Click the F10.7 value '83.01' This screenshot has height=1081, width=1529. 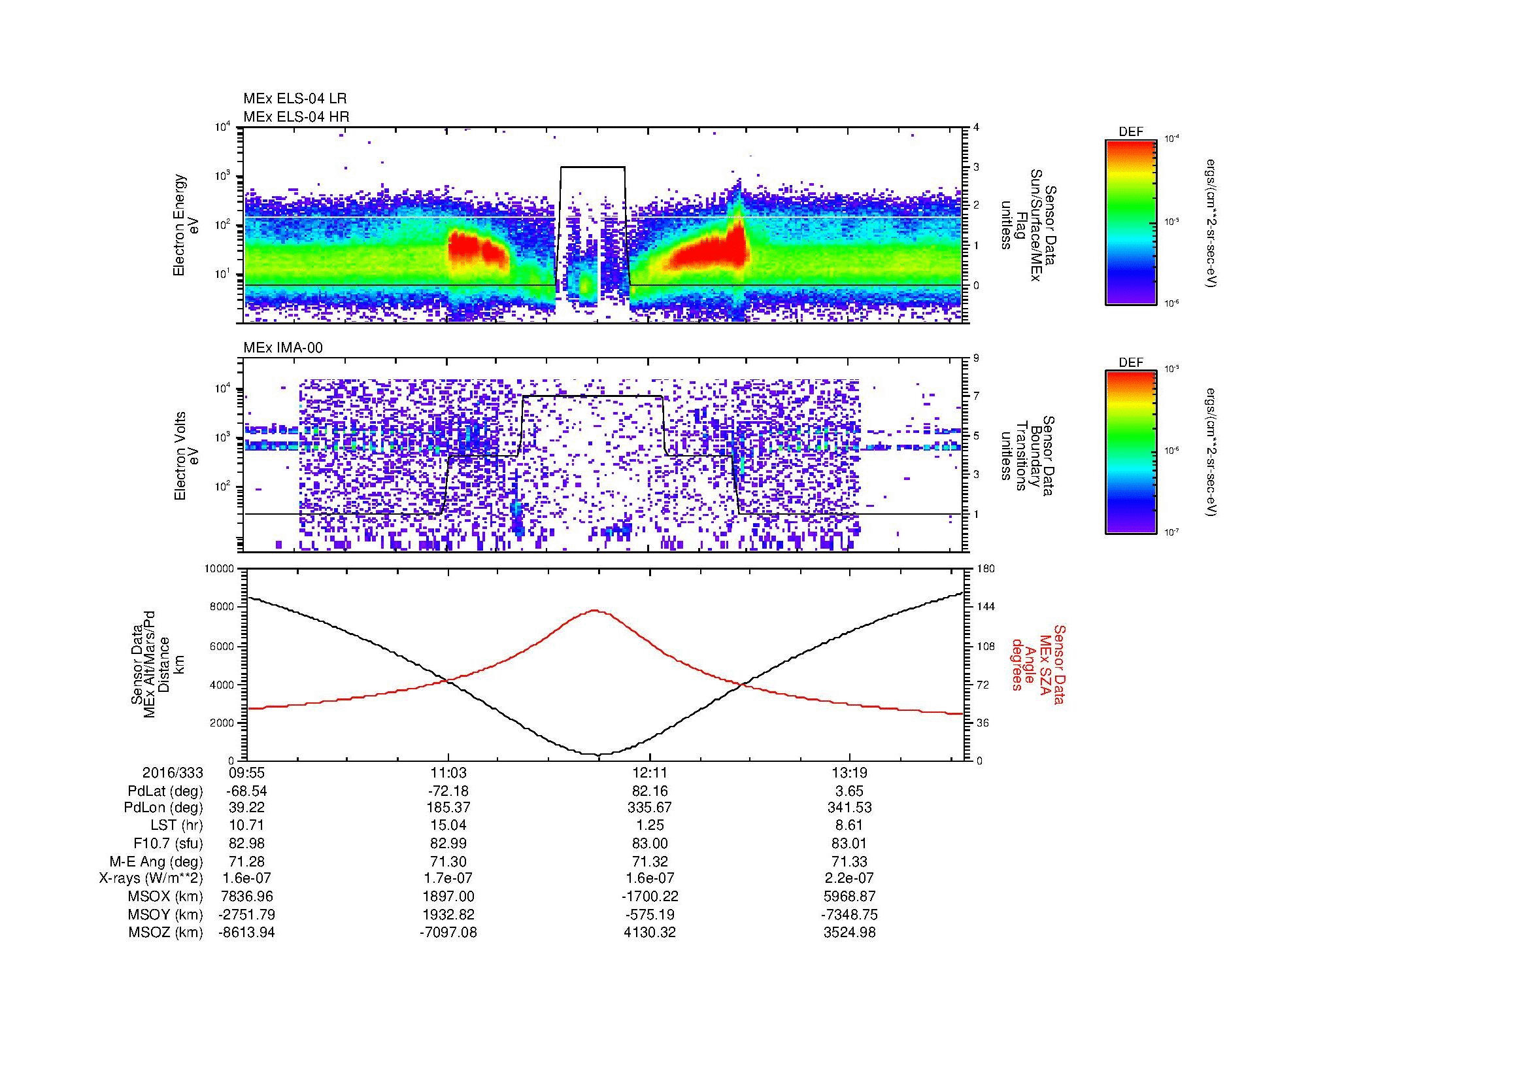click(x=850, y=843)
